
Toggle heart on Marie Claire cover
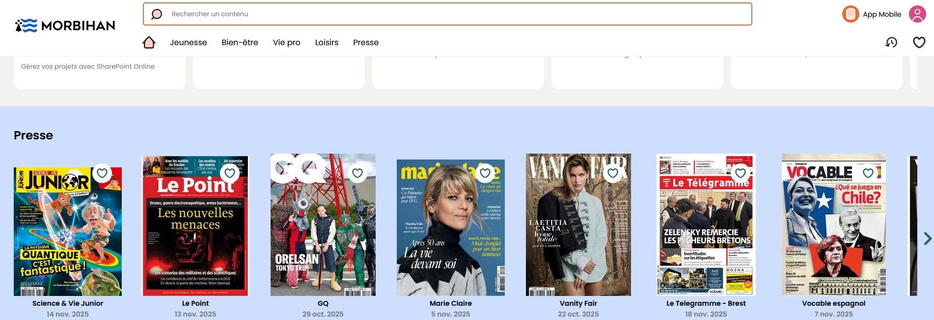click(485, 173)
